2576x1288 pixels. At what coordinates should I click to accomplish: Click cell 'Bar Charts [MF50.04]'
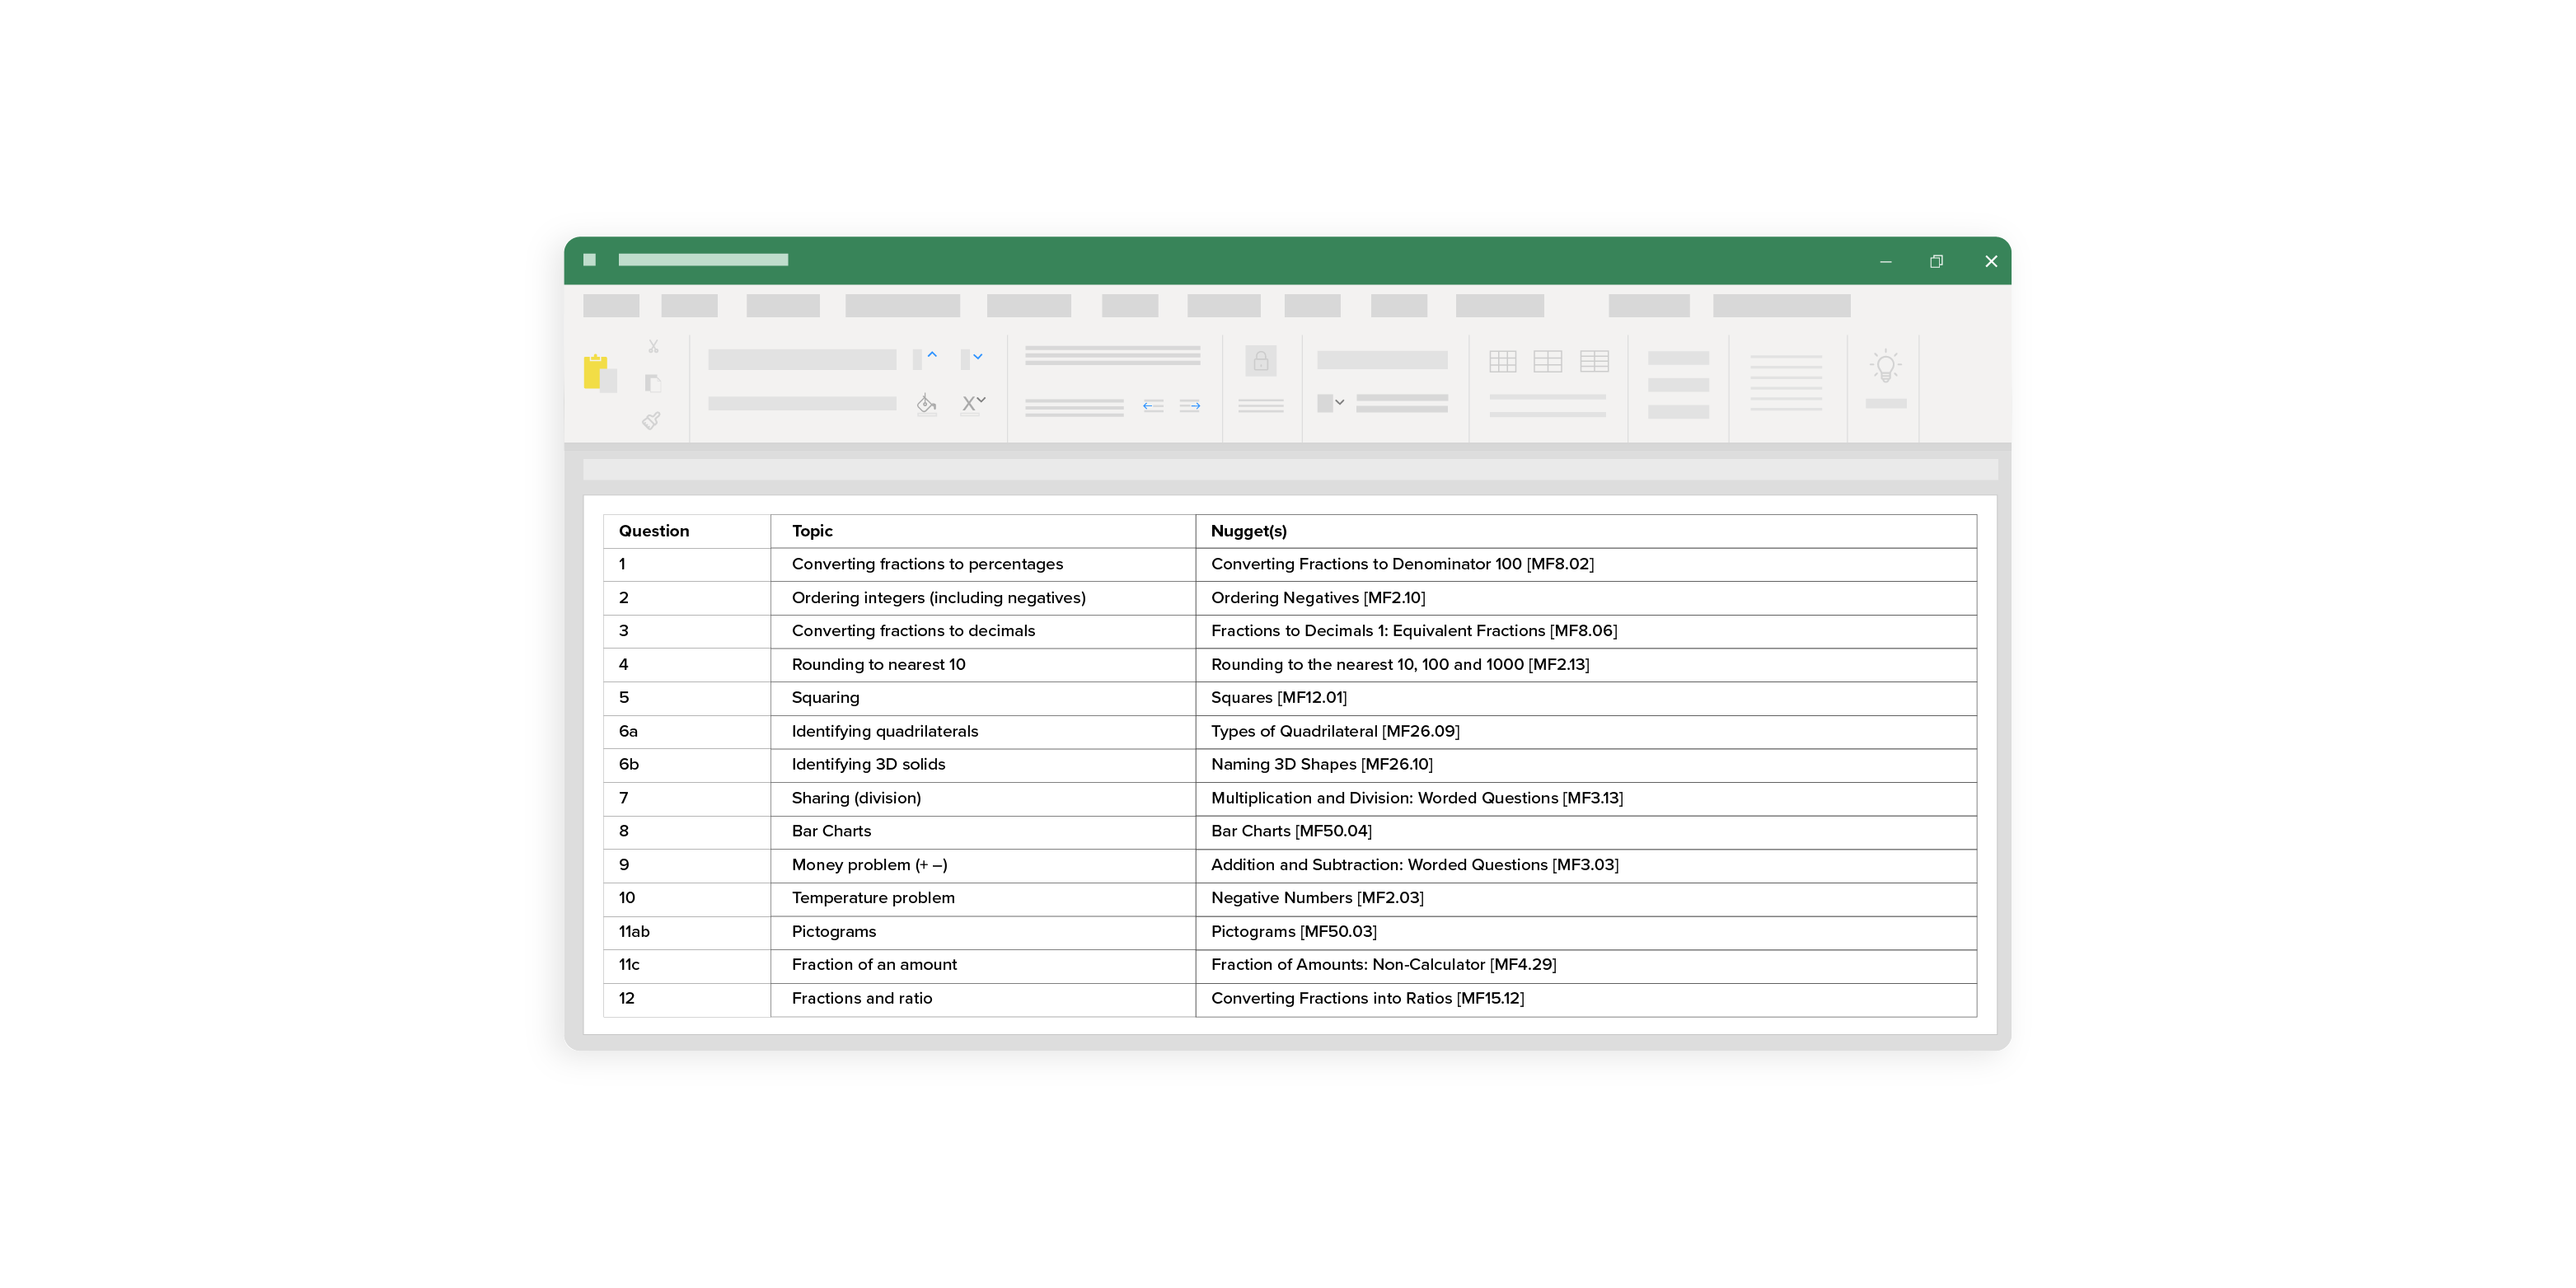coord(1586,832)
